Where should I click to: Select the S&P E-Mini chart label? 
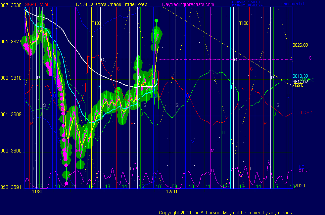[36, 4]
